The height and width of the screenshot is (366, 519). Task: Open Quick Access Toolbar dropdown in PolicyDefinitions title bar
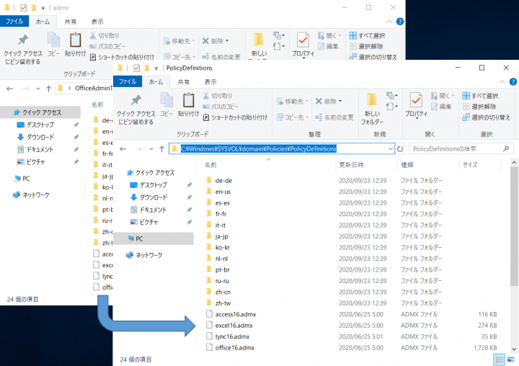156,68
